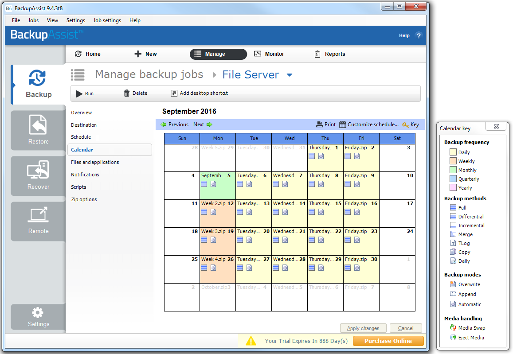Click the Weekly color swatch in Calendar key

coord(453,161)
